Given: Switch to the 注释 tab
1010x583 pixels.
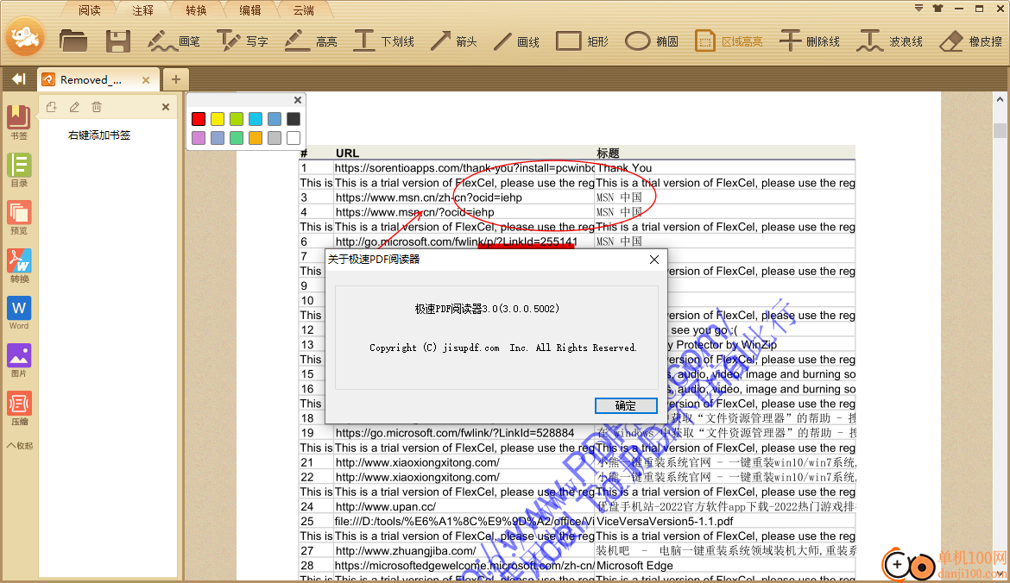Looking at the screenshot, I should click(x=143, y=10).
